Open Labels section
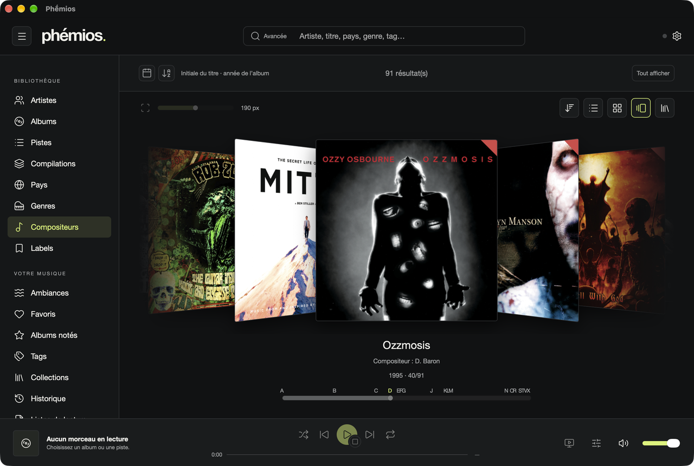The image size is (694, 466). tap(60, 248)
